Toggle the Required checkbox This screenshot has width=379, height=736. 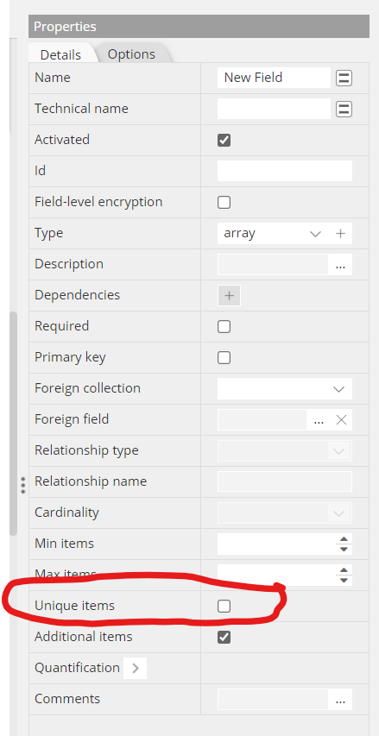point(224,327)
